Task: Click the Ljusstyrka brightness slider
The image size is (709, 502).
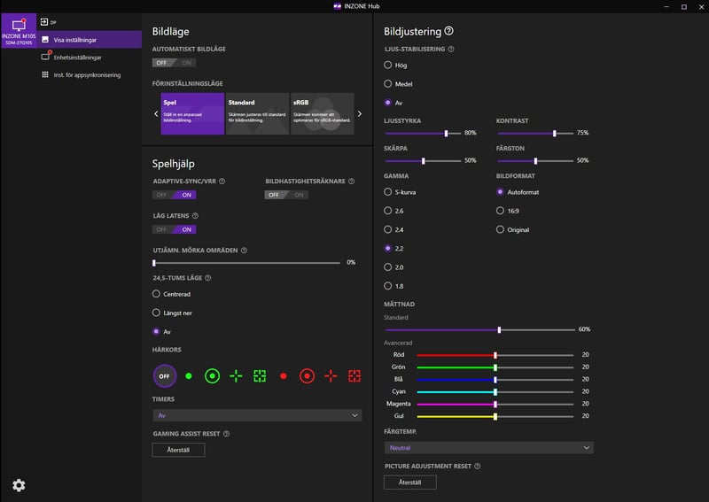Action: tap(423, 133)
